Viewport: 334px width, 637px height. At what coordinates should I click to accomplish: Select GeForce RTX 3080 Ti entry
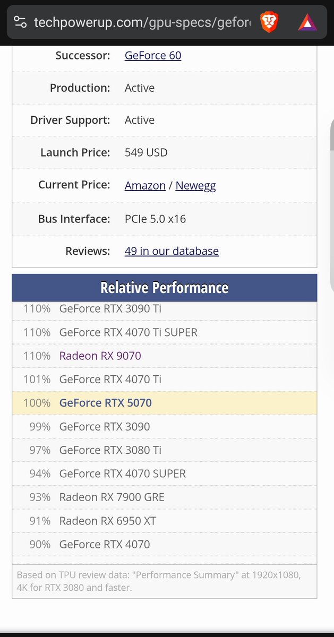[110, 450]
